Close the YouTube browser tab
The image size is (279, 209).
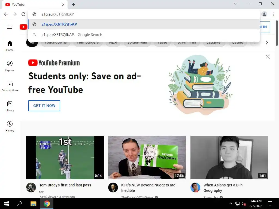(63, 5)
